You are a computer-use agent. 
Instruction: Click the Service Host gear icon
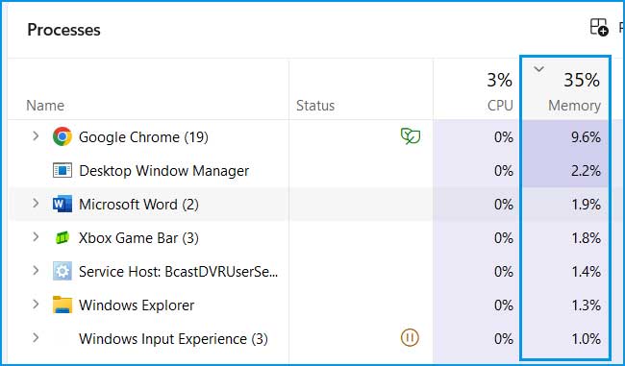click(62, 271)
